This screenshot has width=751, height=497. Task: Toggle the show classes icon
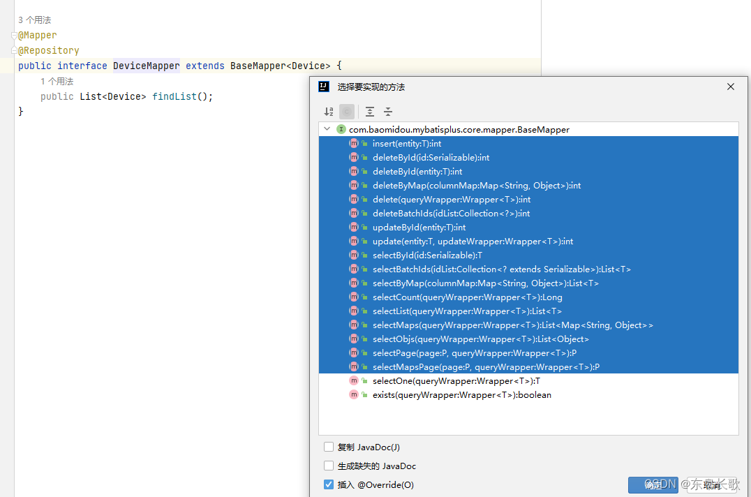coord(347,112)
